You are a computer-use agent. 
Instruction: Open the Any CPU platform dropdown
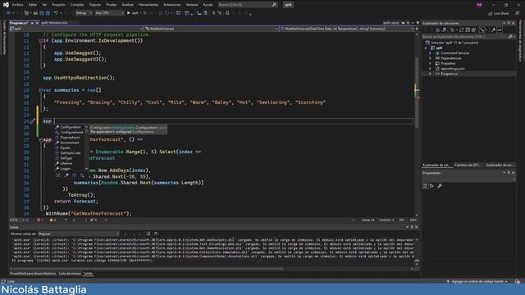pyautogui.click(x=109, y=13)
